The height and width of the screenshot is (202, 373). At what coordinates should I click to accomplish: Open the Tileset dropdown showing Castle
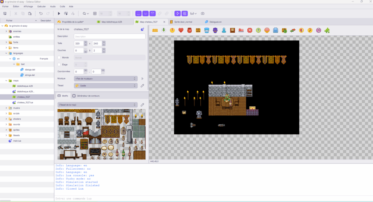(105, 86)
